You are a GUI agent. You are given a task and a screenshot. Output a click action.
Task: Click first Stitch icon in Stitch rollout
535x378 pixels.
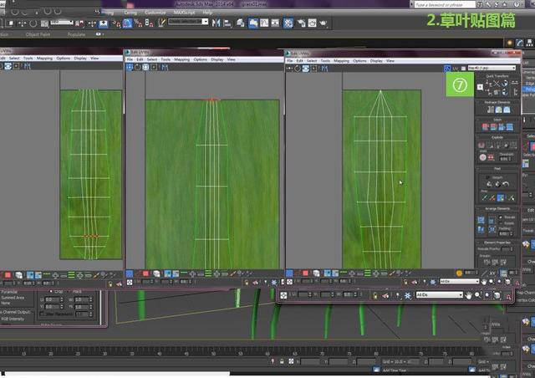(485, 127)
